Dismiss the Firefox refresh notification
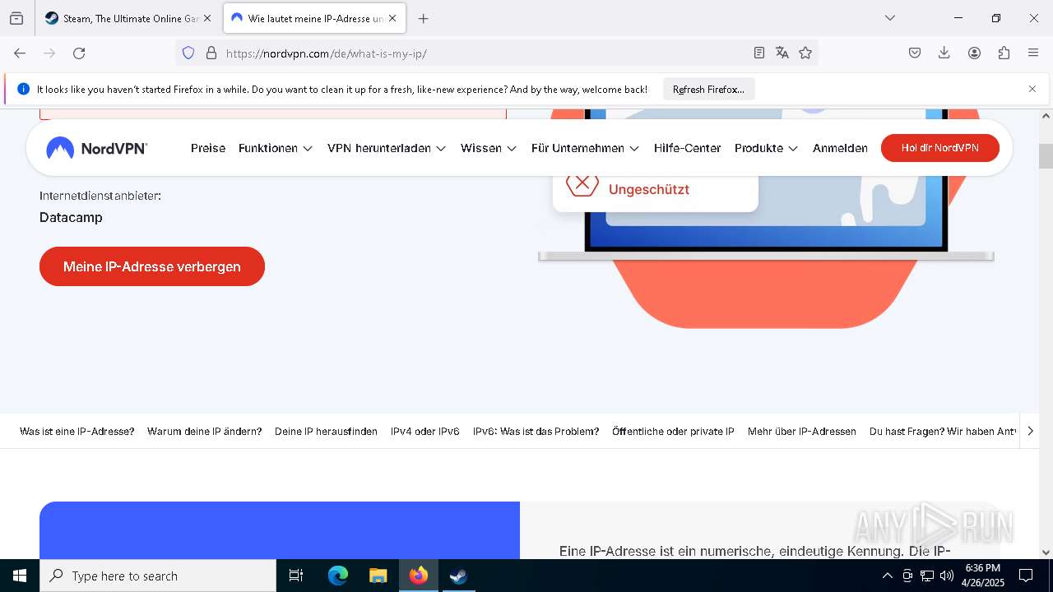This screenshot has width=1053, height=592. (x=1032, y=89)
